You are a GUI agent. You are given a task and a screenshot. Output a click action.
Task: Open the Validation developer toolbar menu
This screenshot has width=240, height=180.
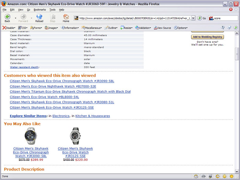143,28
